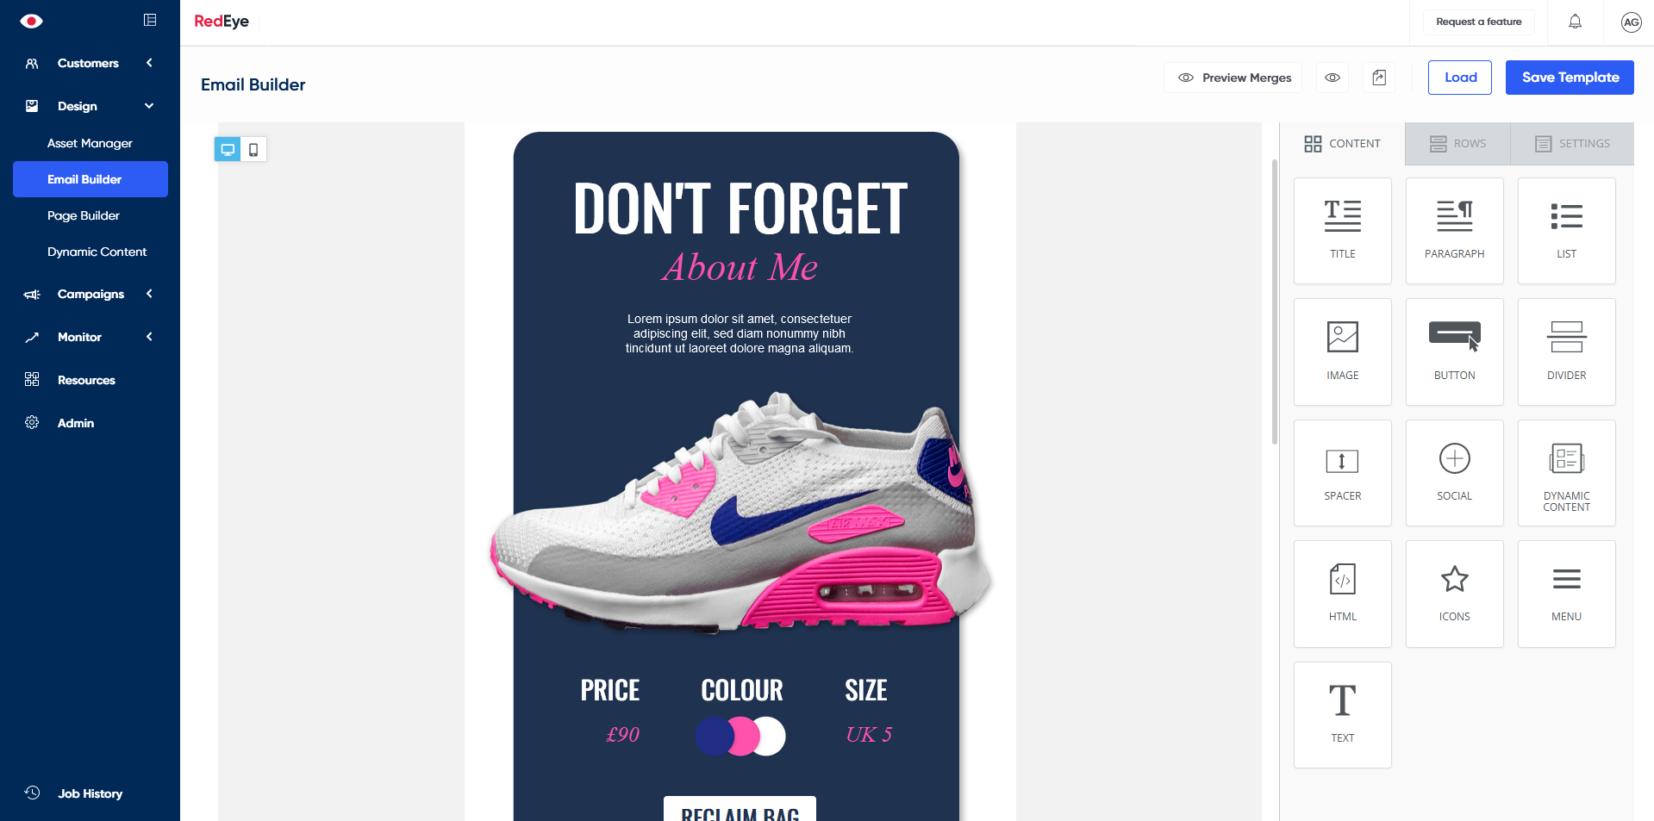Select the Text content block
The width and height of the screenshot is (1654, 821).
(x=1343, y=715)
